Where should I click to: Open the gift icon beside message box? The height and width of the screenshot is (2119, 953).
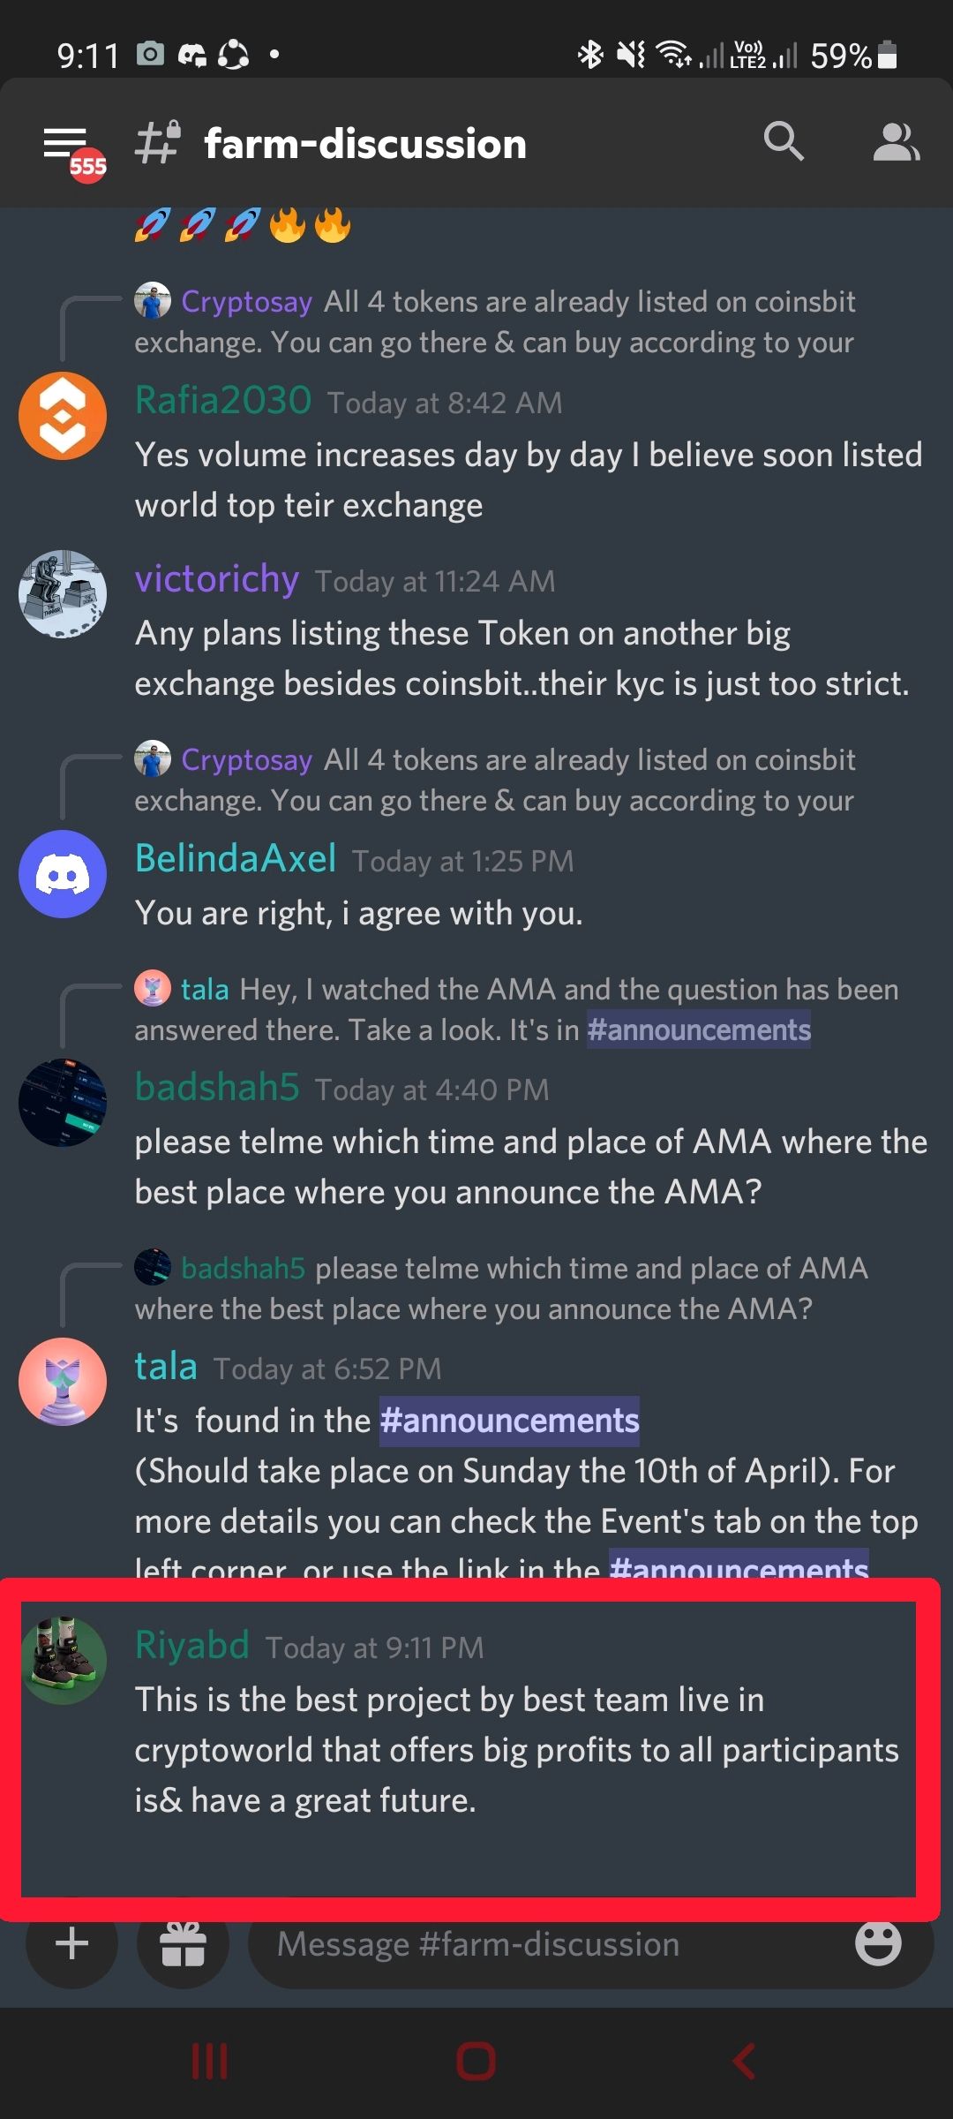[183, 1943]
